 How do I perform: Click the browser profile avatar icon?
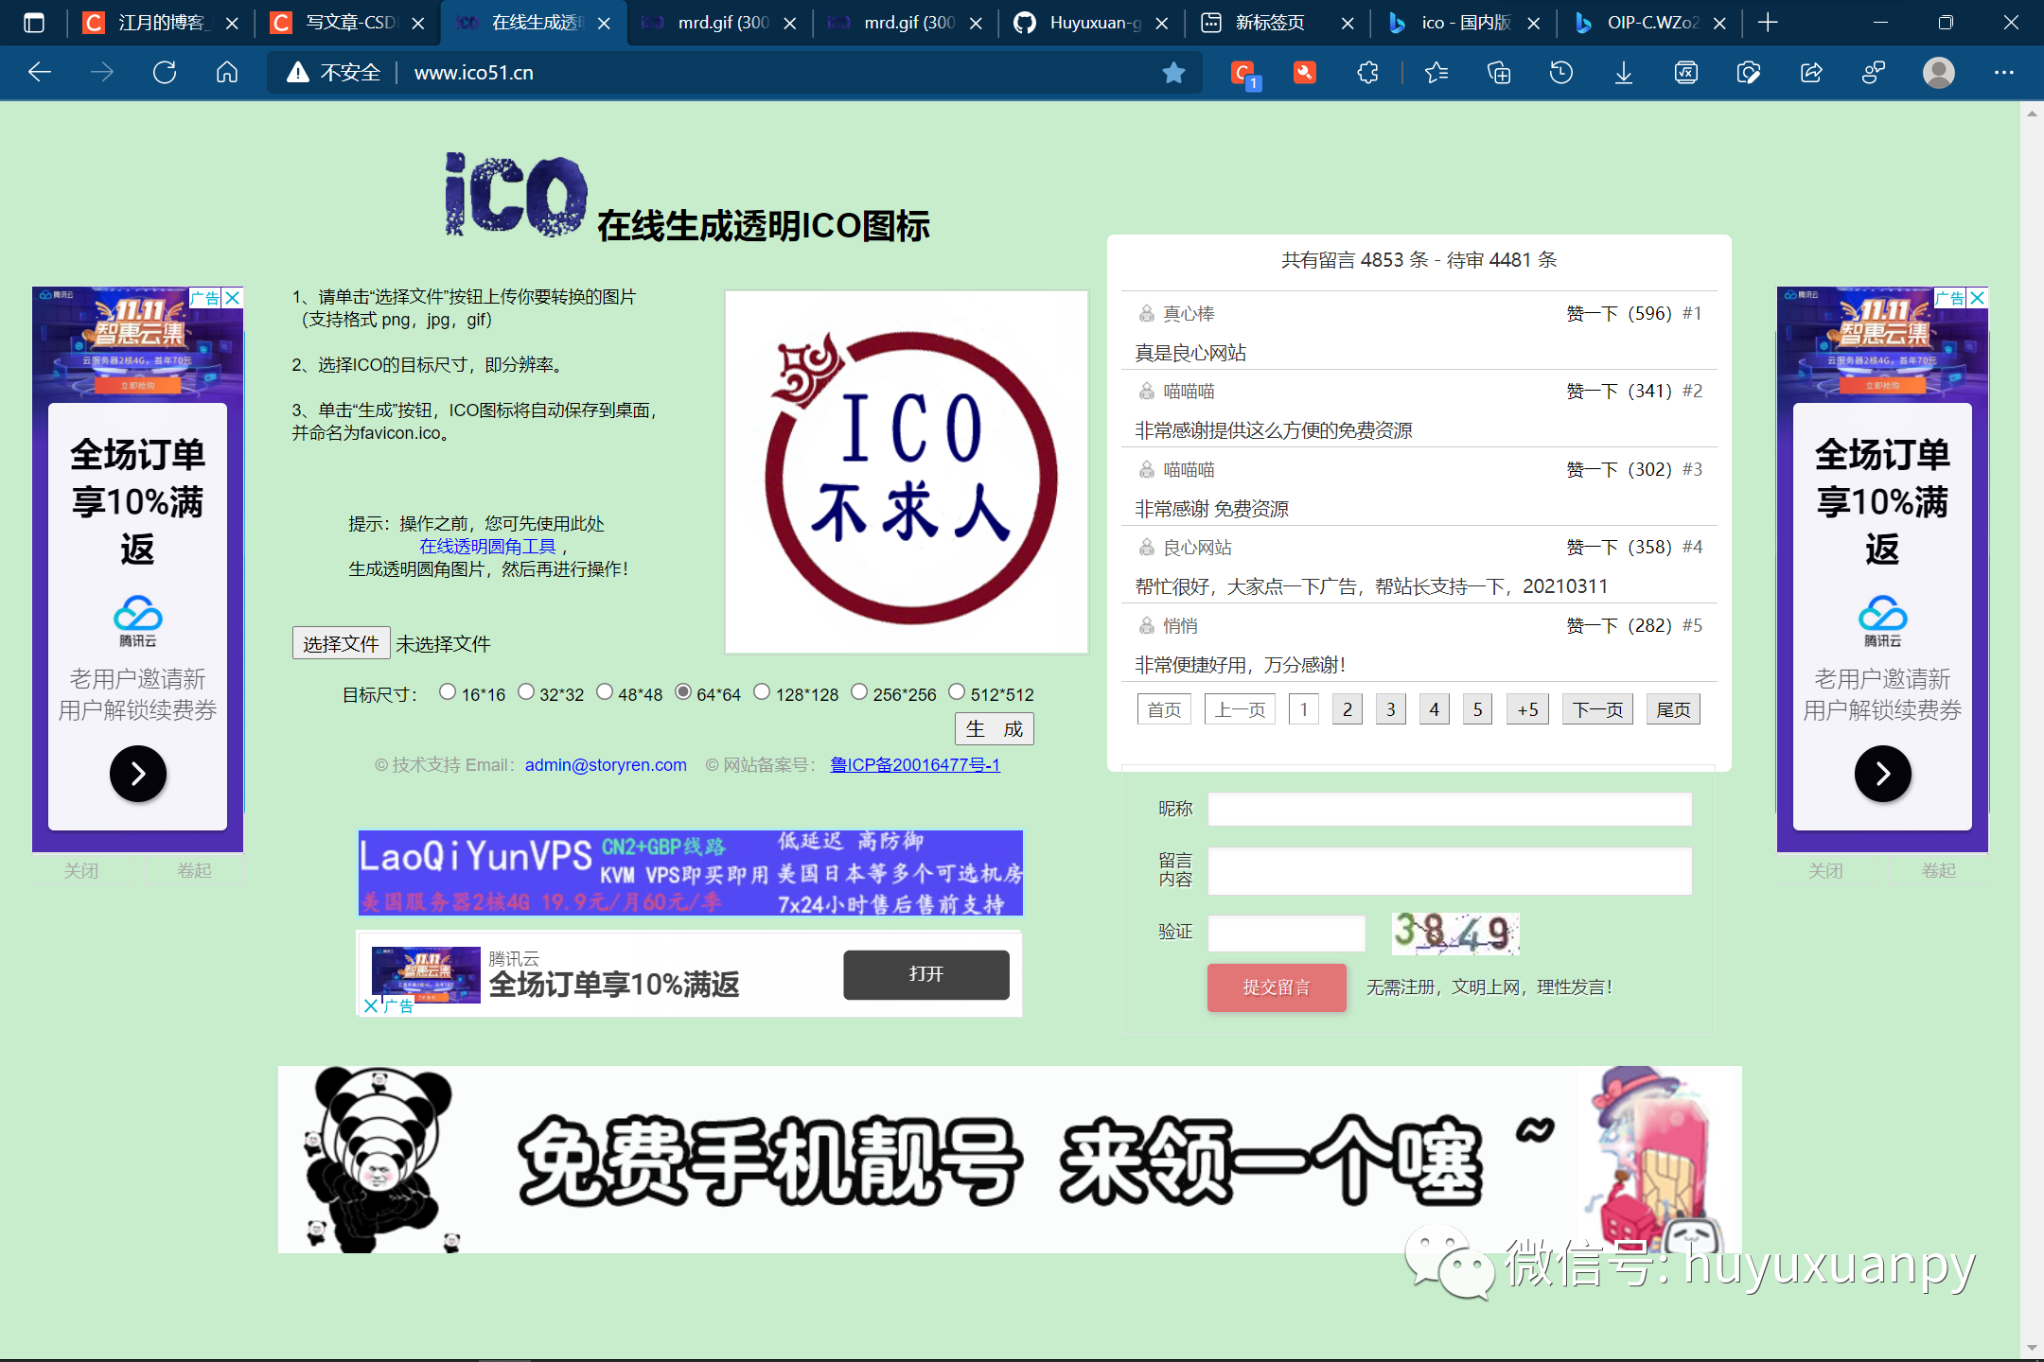click(1938, 72)
